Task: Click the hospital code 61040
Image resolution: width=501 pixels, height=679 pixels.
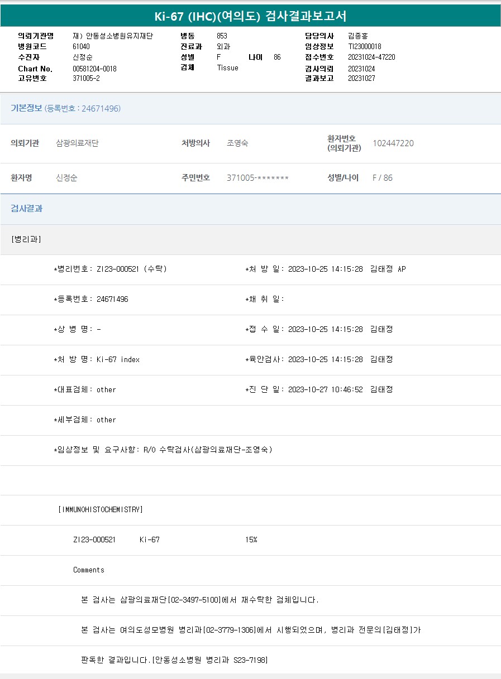Action: [x=81, y=47]
